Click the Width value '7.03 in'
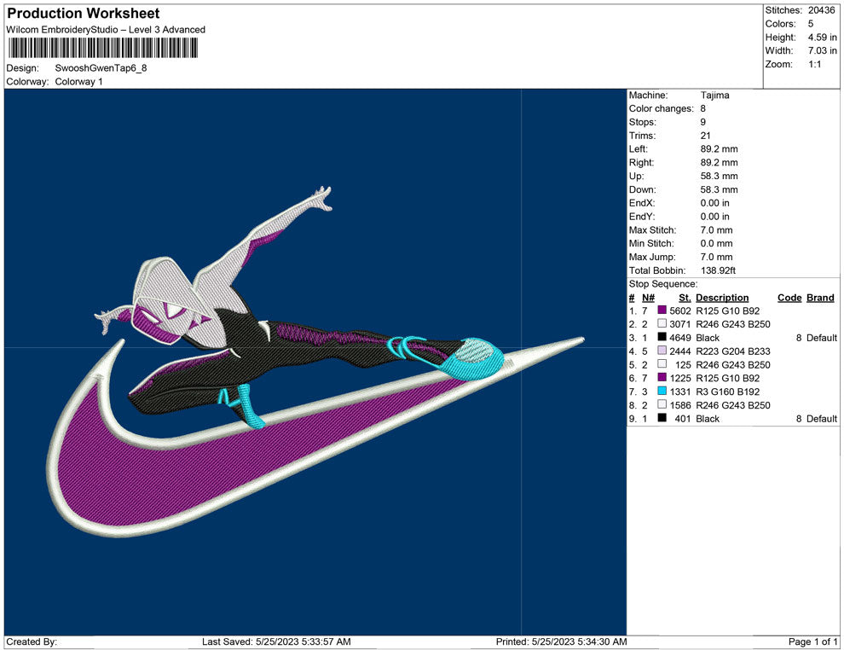Image resolution: width=844 pixels, height=650 pixels. [822, 50]
